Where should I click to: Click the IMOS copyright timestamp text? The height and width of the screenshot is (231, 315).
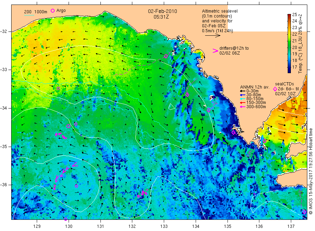tap(310, 171)
